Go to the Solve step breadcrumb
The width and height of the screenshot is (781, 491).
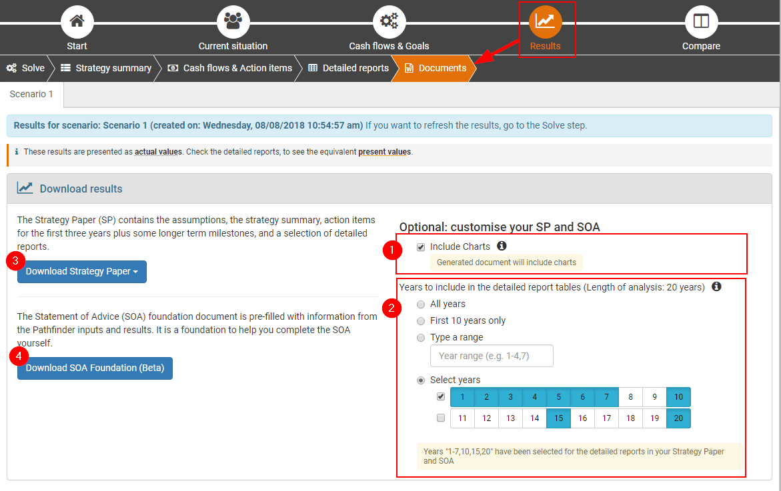tap(26, 68)
